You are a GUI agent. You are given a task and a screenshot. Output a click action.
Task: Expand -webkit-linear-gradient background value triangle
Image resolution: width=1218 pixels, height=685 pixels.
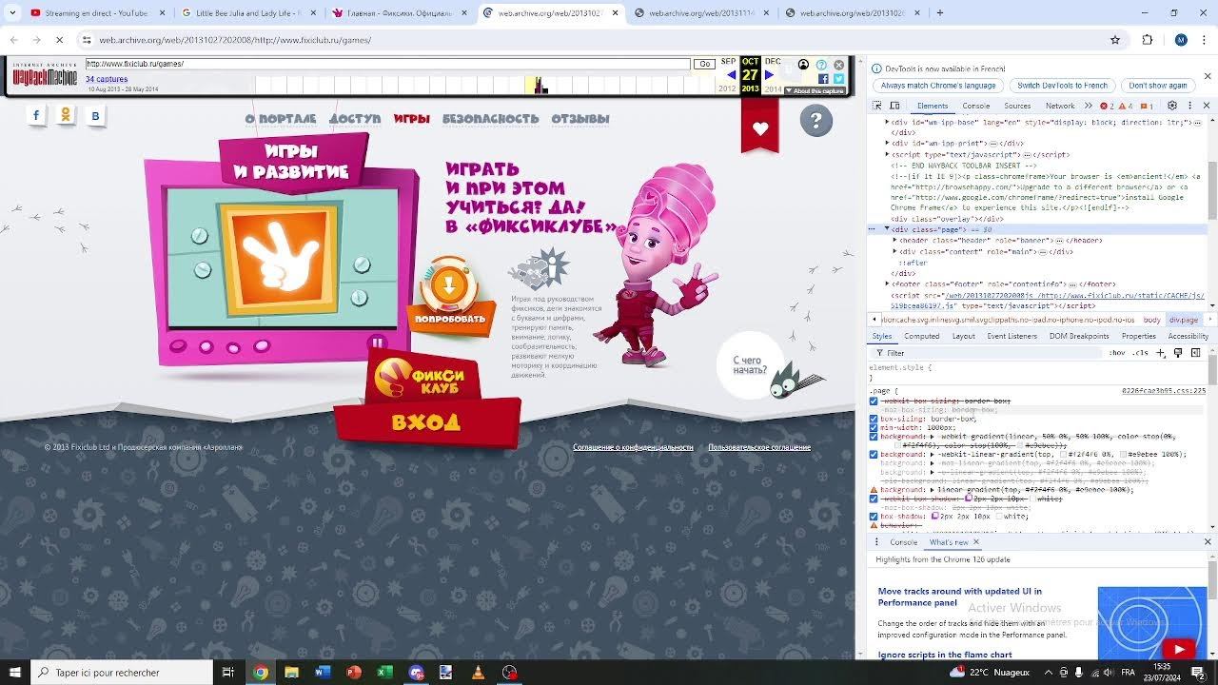[x=931, y=455]
